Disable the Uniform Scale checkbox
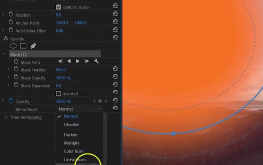Viewport: 263px width, 165px height. click(58, 7)
